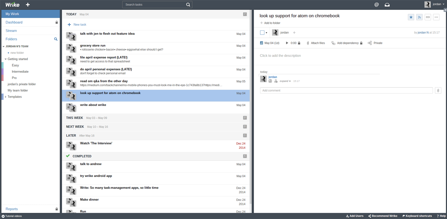The height and width of the screenshot is (219, 447).
Task: Click the @ mentions icon
Action: (x=377, y=5)
